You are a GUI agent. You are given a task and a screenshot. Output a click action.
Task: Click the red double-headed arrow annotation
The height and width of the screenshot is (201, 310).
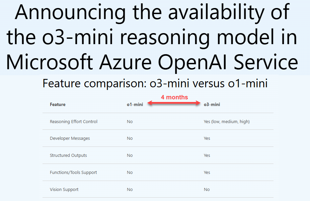point(174,103)
